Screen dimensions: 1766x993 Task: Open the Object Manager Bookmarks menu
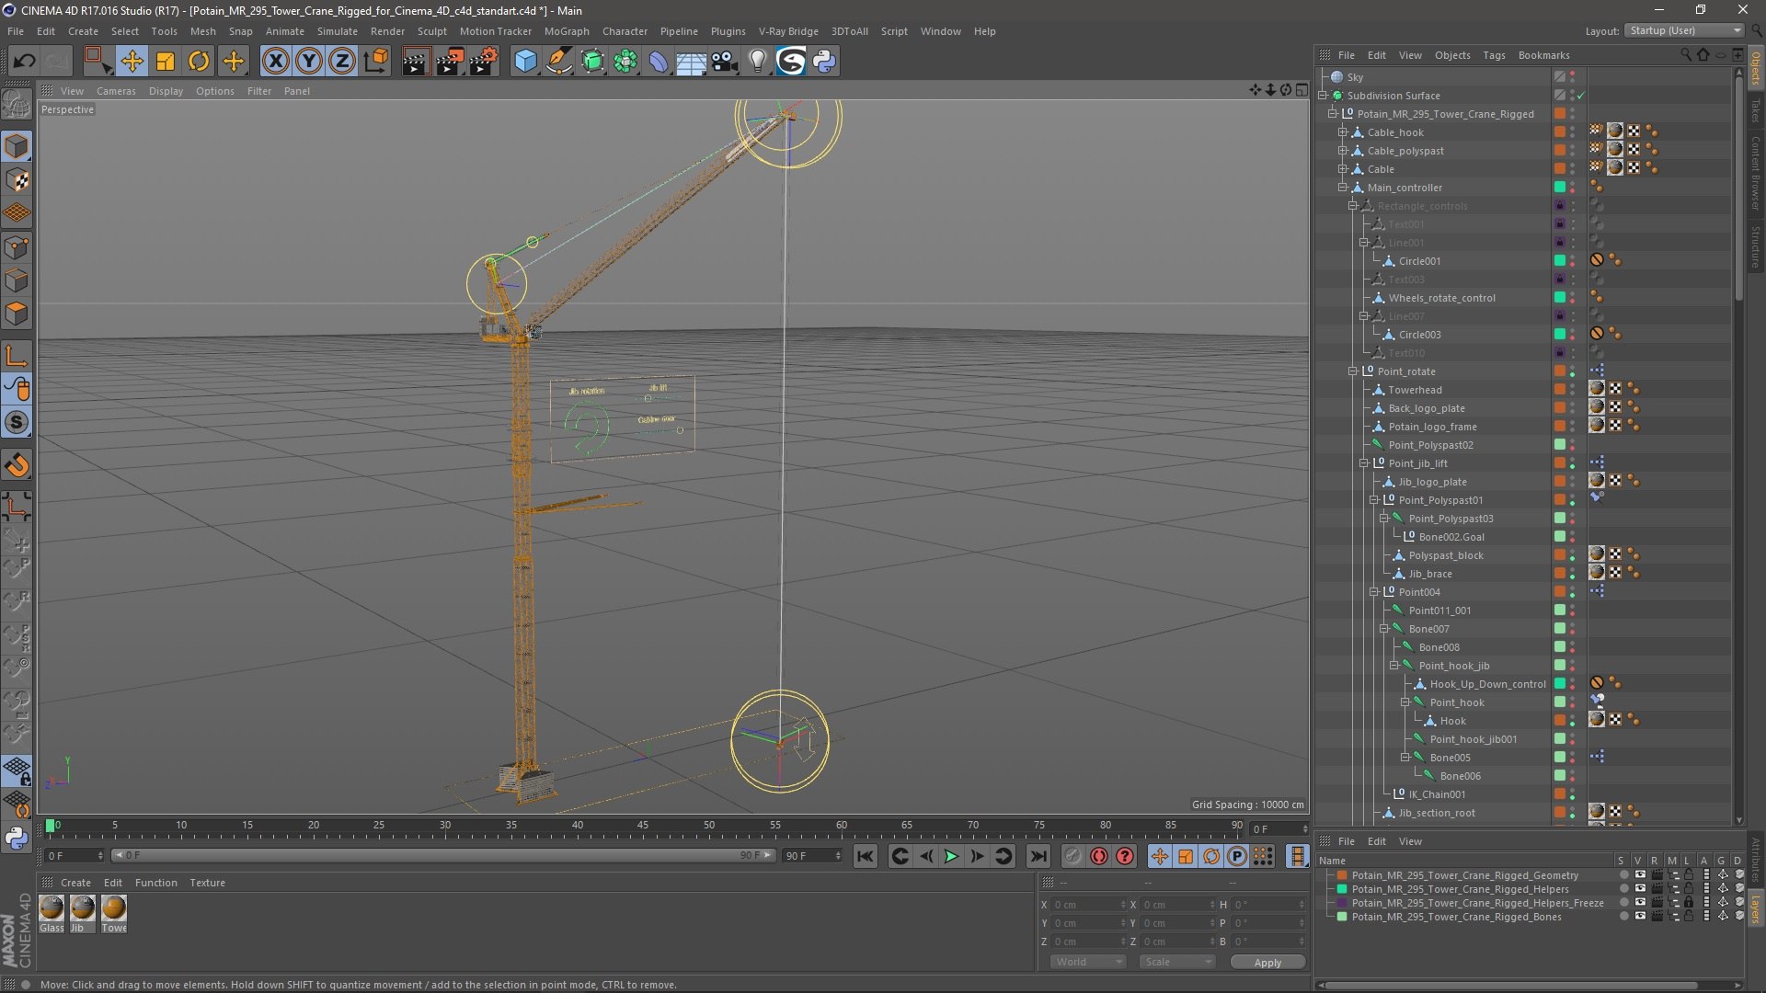tap(1543, 55)
